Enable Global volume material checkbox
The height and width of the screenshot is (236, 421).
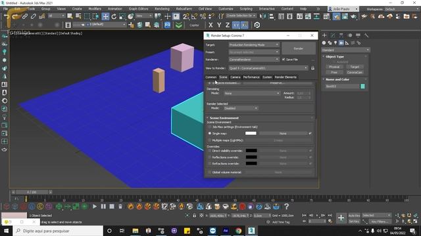[210, 172]
